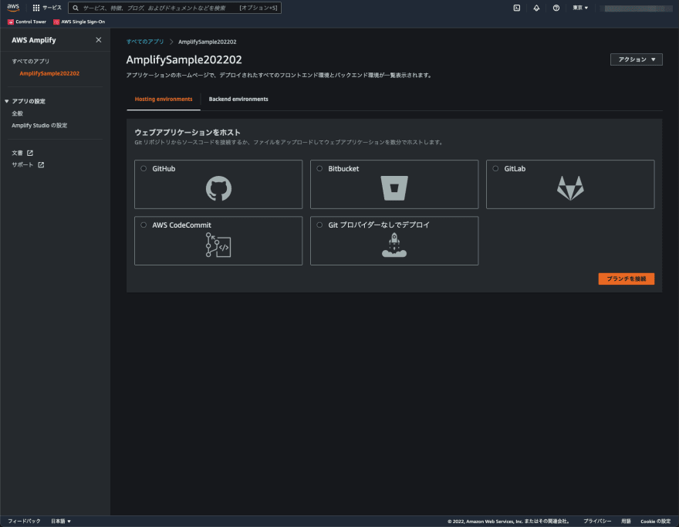Image resolution: width=679 pixels, height=527 pixels.
Task: Click the Control Tower bookmark icon
Action: tap(10, 22)
